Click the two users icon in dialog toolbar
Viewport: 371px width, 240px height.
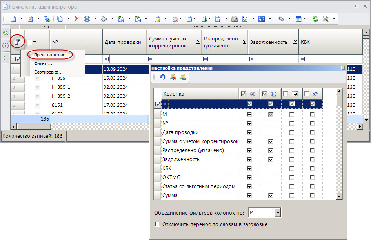coord(183,77)
